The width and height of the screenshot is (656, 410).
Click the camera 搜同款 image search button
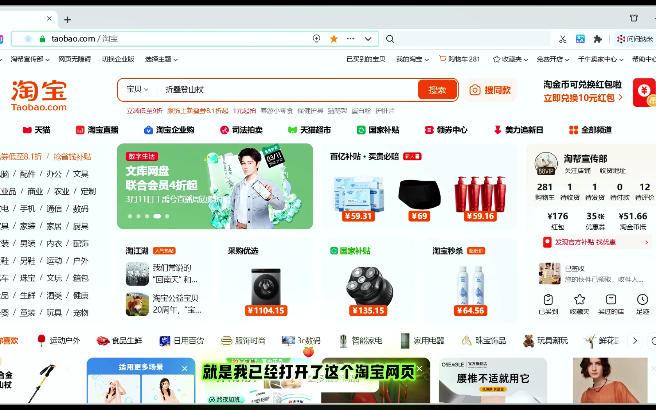[x=490, y=90]
